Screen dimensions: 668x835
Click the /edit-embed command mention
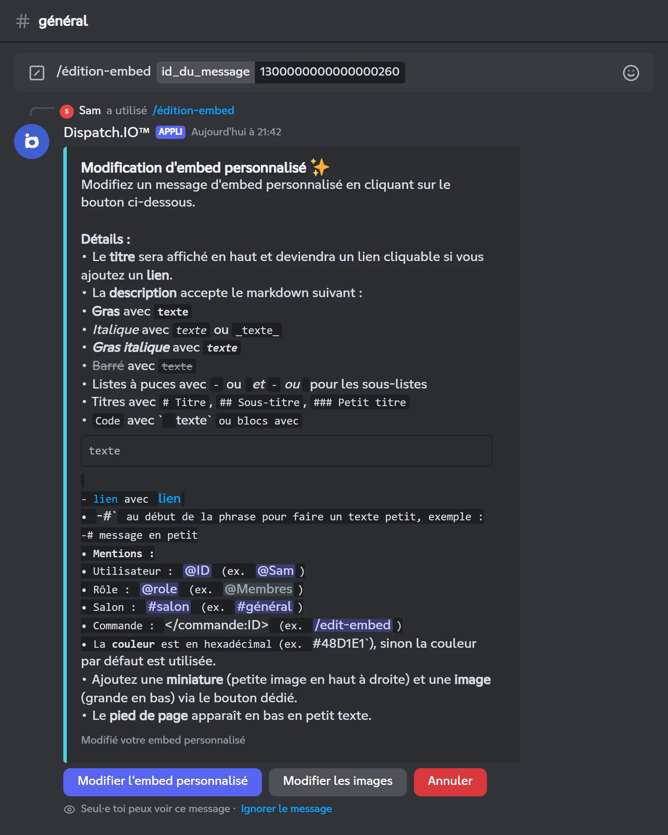[352, 625]
